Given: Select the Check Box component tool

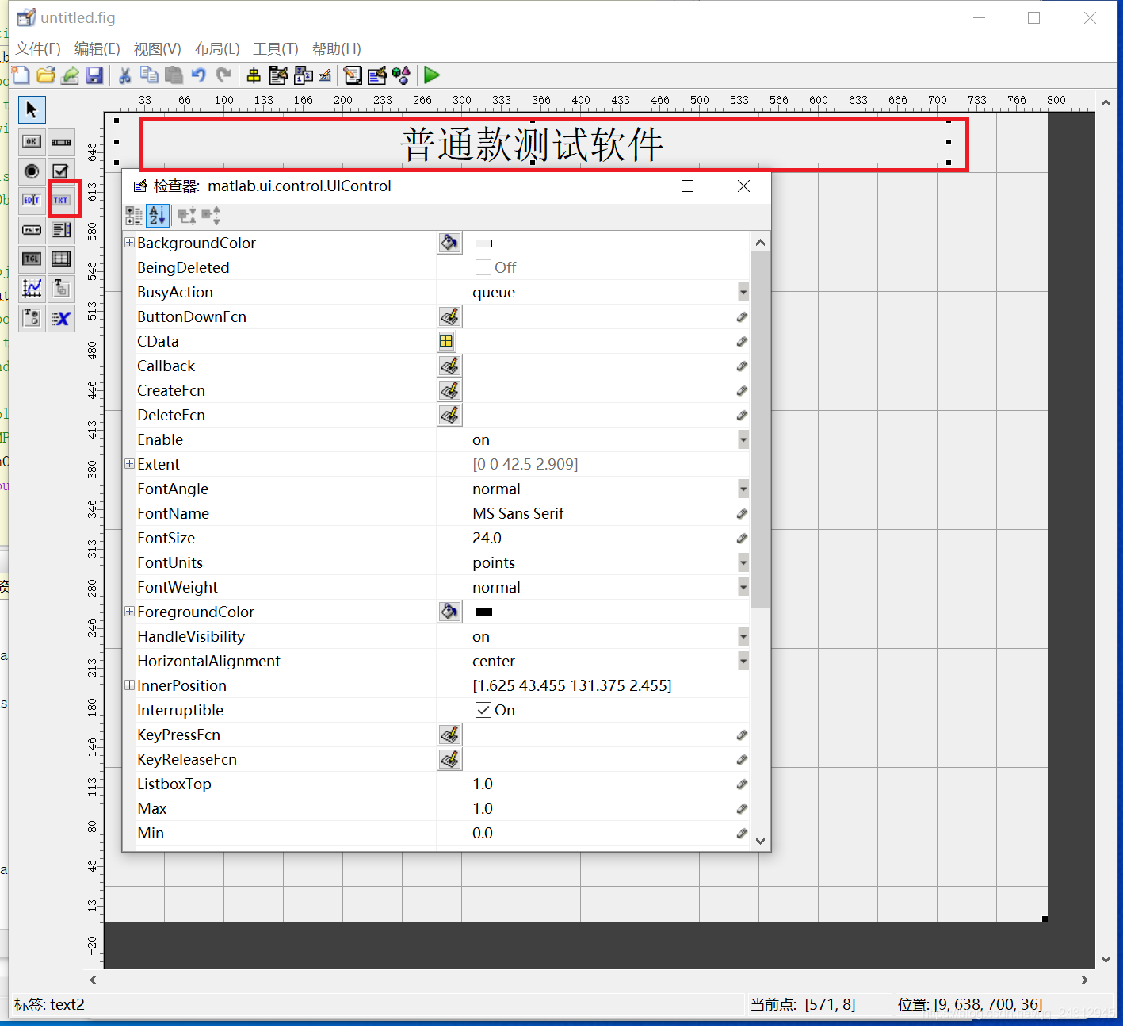Looking at the screenshot, I should pos(61,171).
